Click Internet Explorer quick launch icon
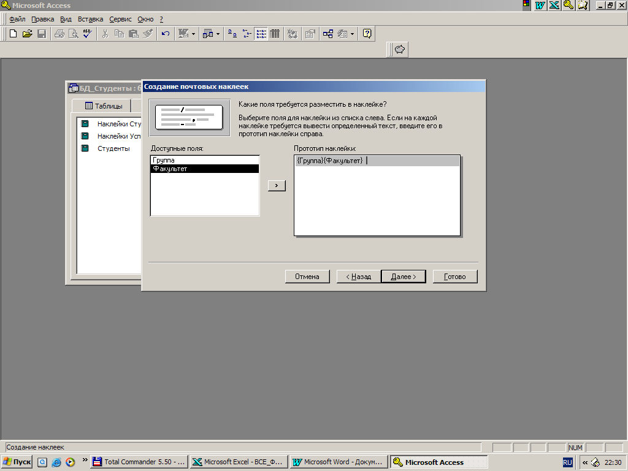 tap(56, 462)
